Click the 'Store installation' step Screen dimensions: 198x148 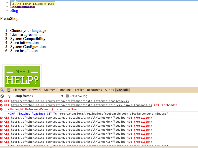click(24, 51)
